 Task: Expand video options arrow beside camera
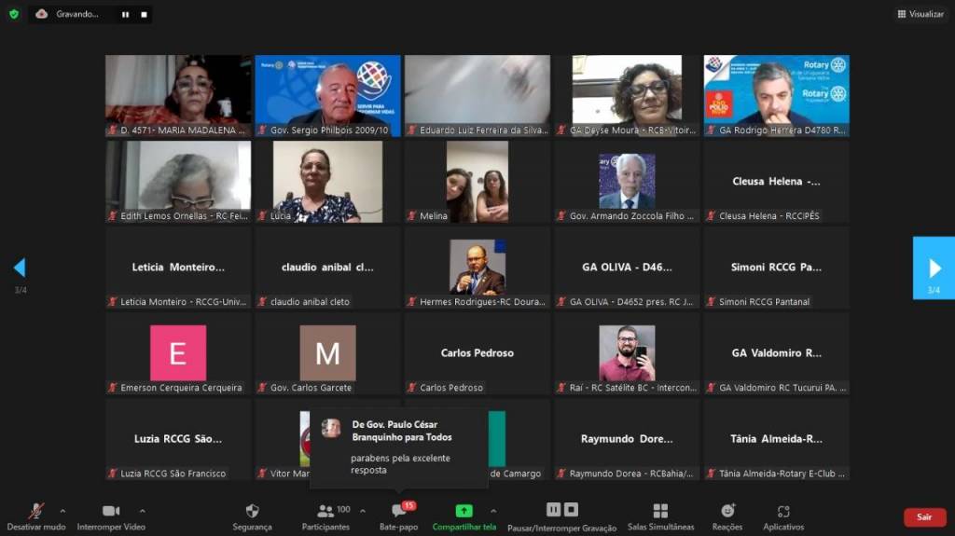click(x=142, y=511)
